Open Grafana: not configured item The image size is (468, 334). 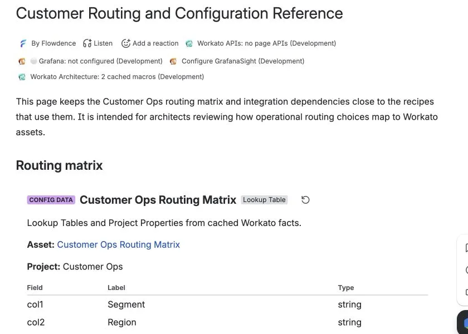click(x=101, y=61)
